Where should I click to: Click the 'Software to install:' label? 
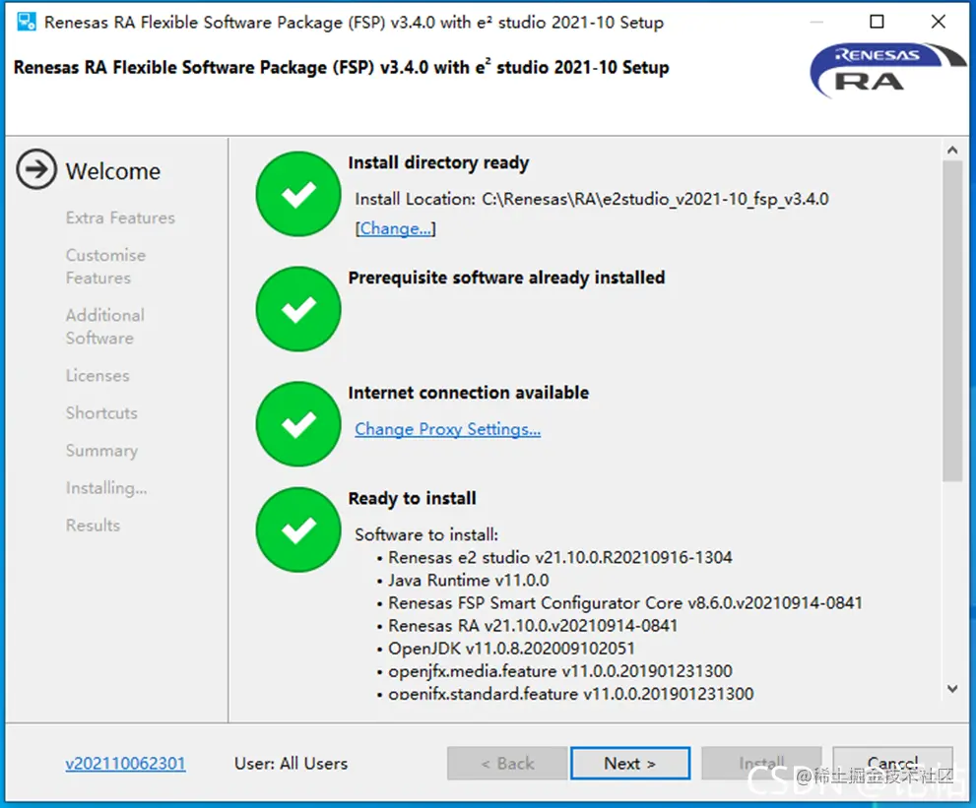coord(426,535)
